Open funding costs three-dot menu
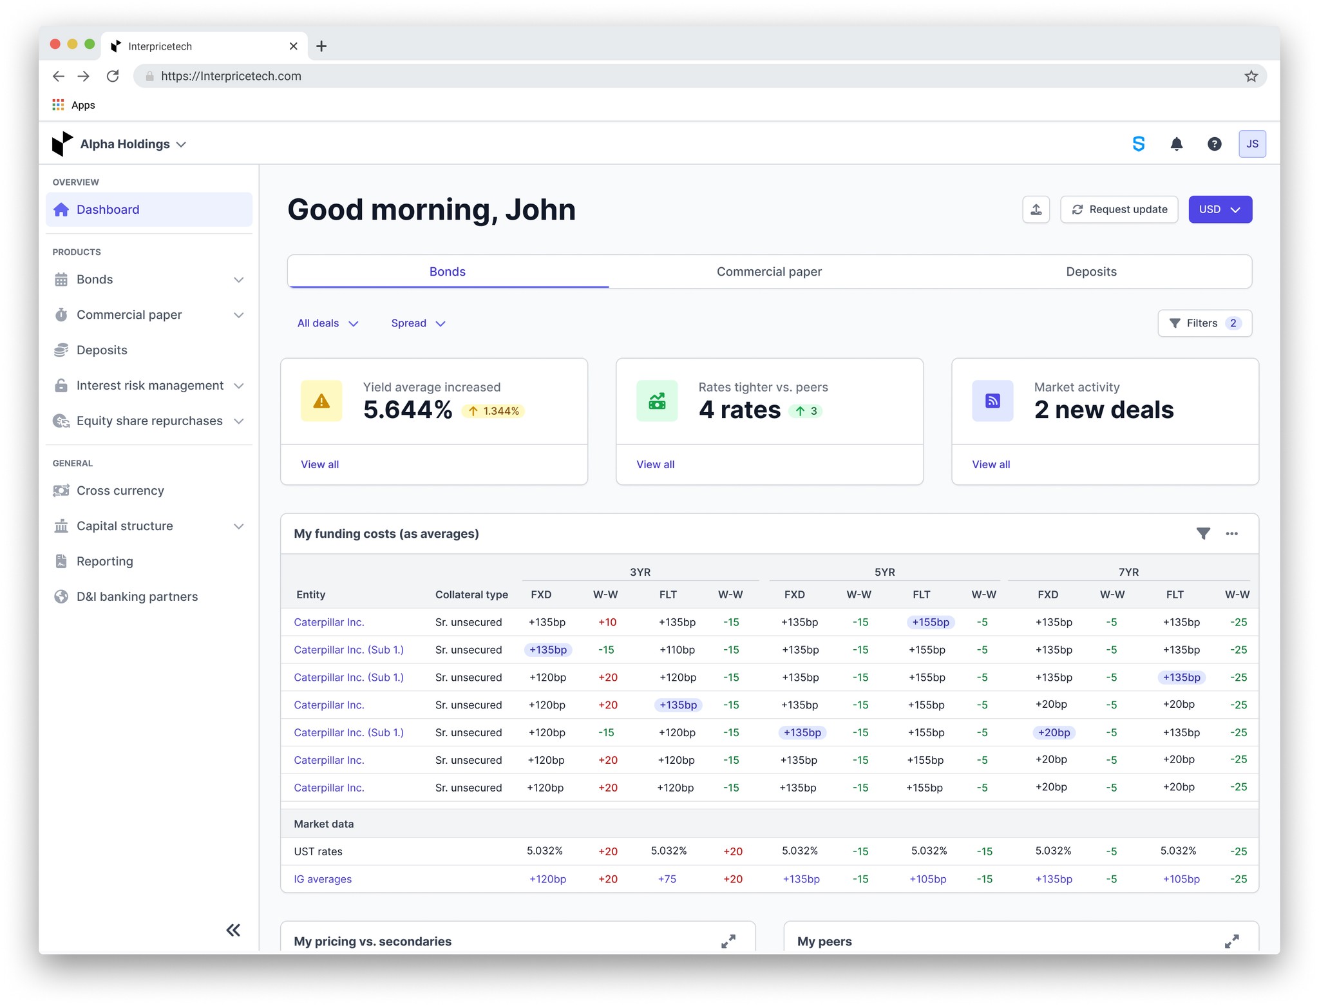The height and width of the screenshot is (1006, 1319). 1231,533
